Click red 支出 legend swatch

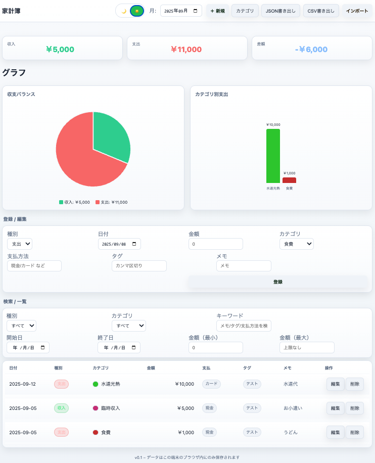[x=98, y=202]
